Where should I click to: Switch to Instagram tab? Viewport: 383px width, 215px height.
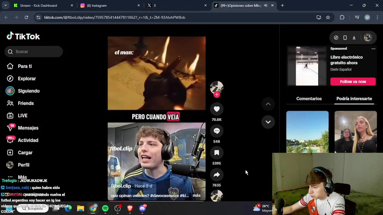pyautogui.click(x=110, y=5)
